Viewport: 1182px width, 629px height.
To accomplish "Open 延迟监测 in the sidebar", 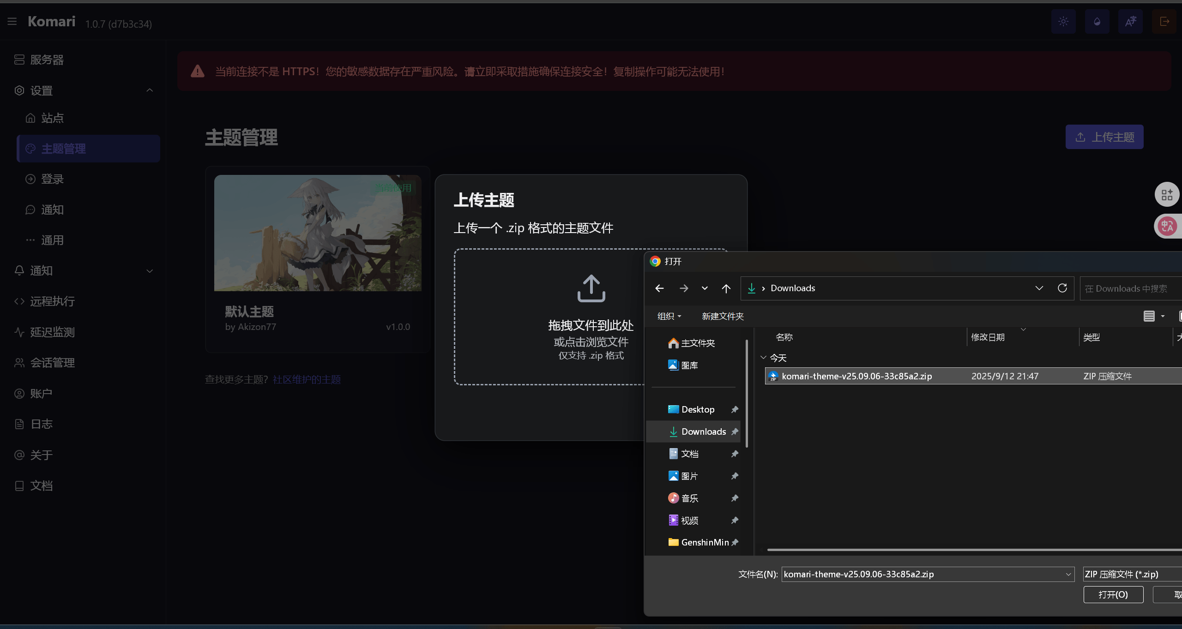I will pyautogui.click(x=52, y=332).
